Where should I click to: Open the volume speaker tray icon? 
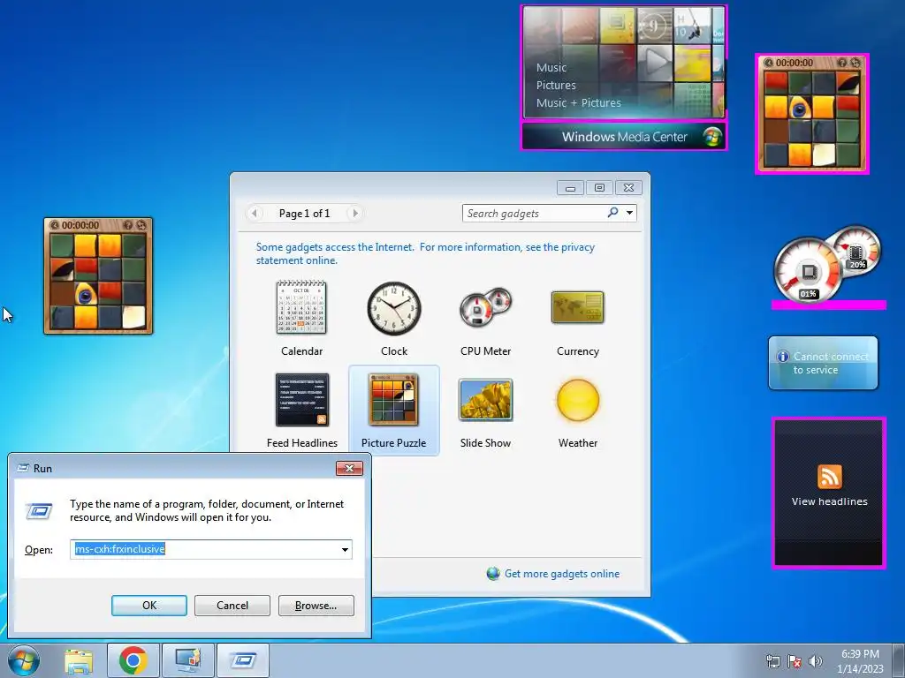(x=815, y=660)
